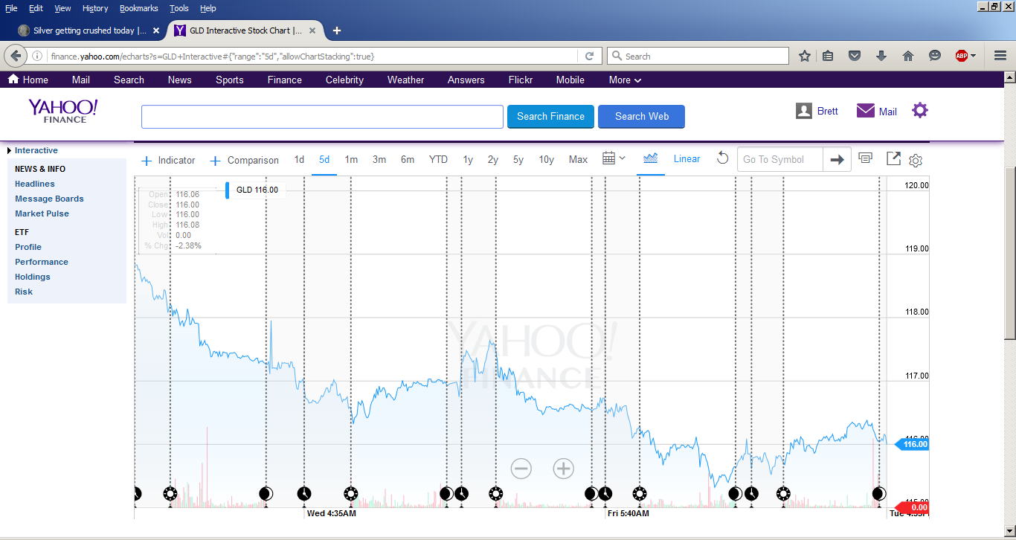Image resolution: width=1016 pixels, height=540 pixels.
Task: Select the Max range
Action: [578, 160]
